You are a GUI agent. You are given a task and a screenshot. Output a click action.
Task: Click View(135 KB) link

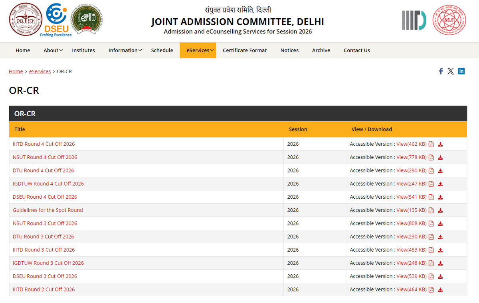412,210
